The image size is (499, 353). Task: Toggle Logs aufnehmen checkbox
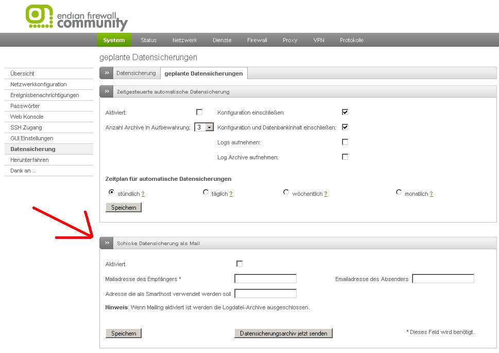coord(345,142)
